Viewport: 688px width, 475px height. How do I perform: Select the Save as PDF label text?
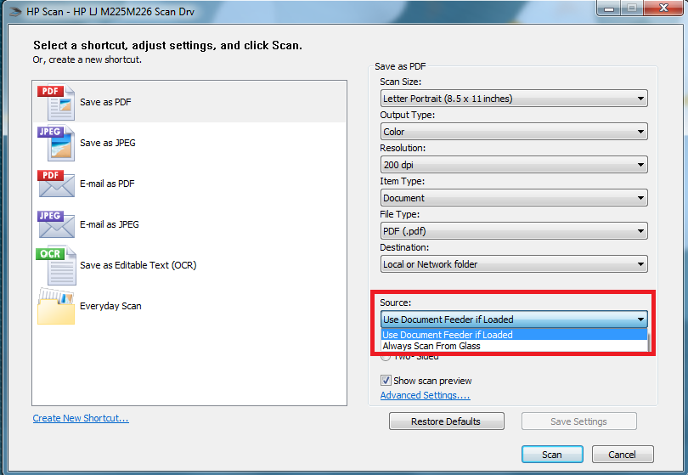[105, 102]
